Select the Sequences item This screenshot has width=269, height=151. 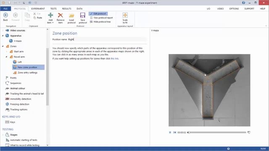click(13, 83)
